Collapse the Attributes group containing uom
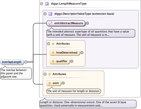Screen dimensions: 141x109 (x=45, y=74)
